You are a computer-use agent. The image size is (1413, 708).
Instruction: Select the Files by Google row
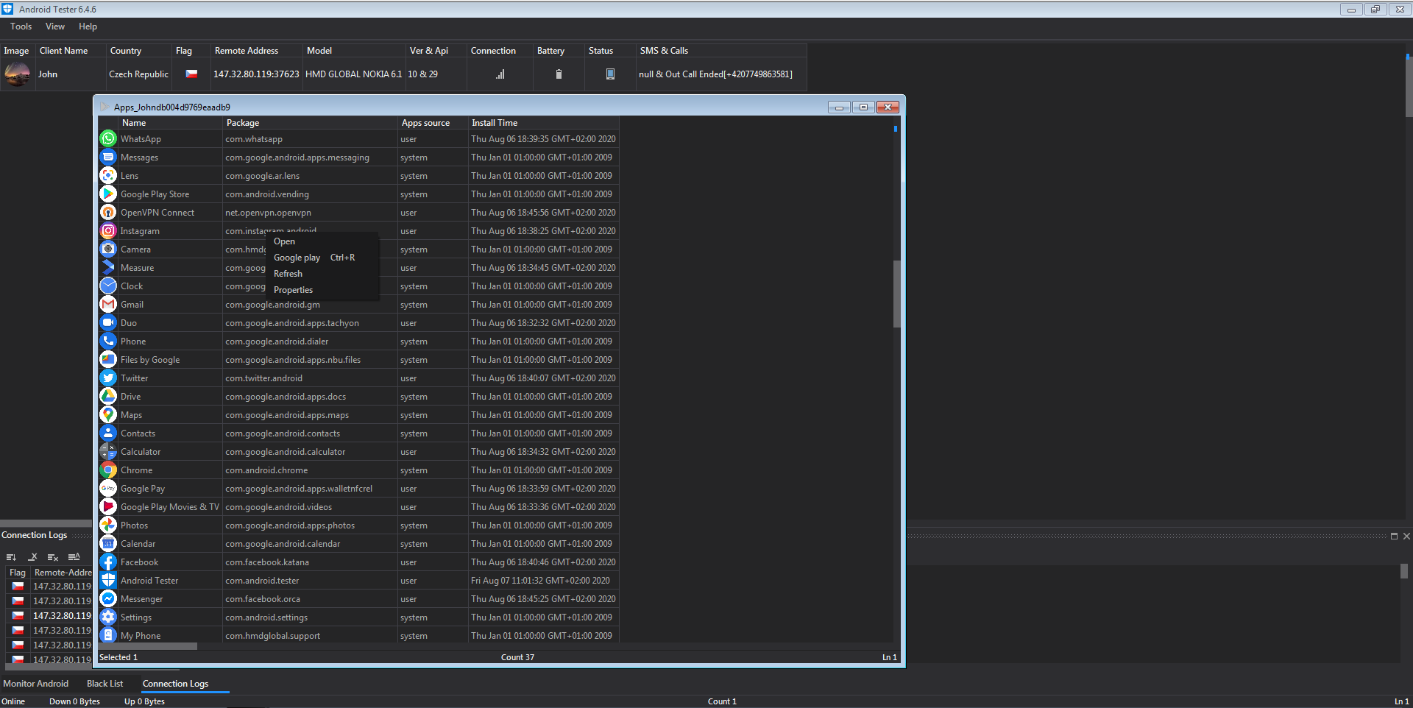[358, 359]
